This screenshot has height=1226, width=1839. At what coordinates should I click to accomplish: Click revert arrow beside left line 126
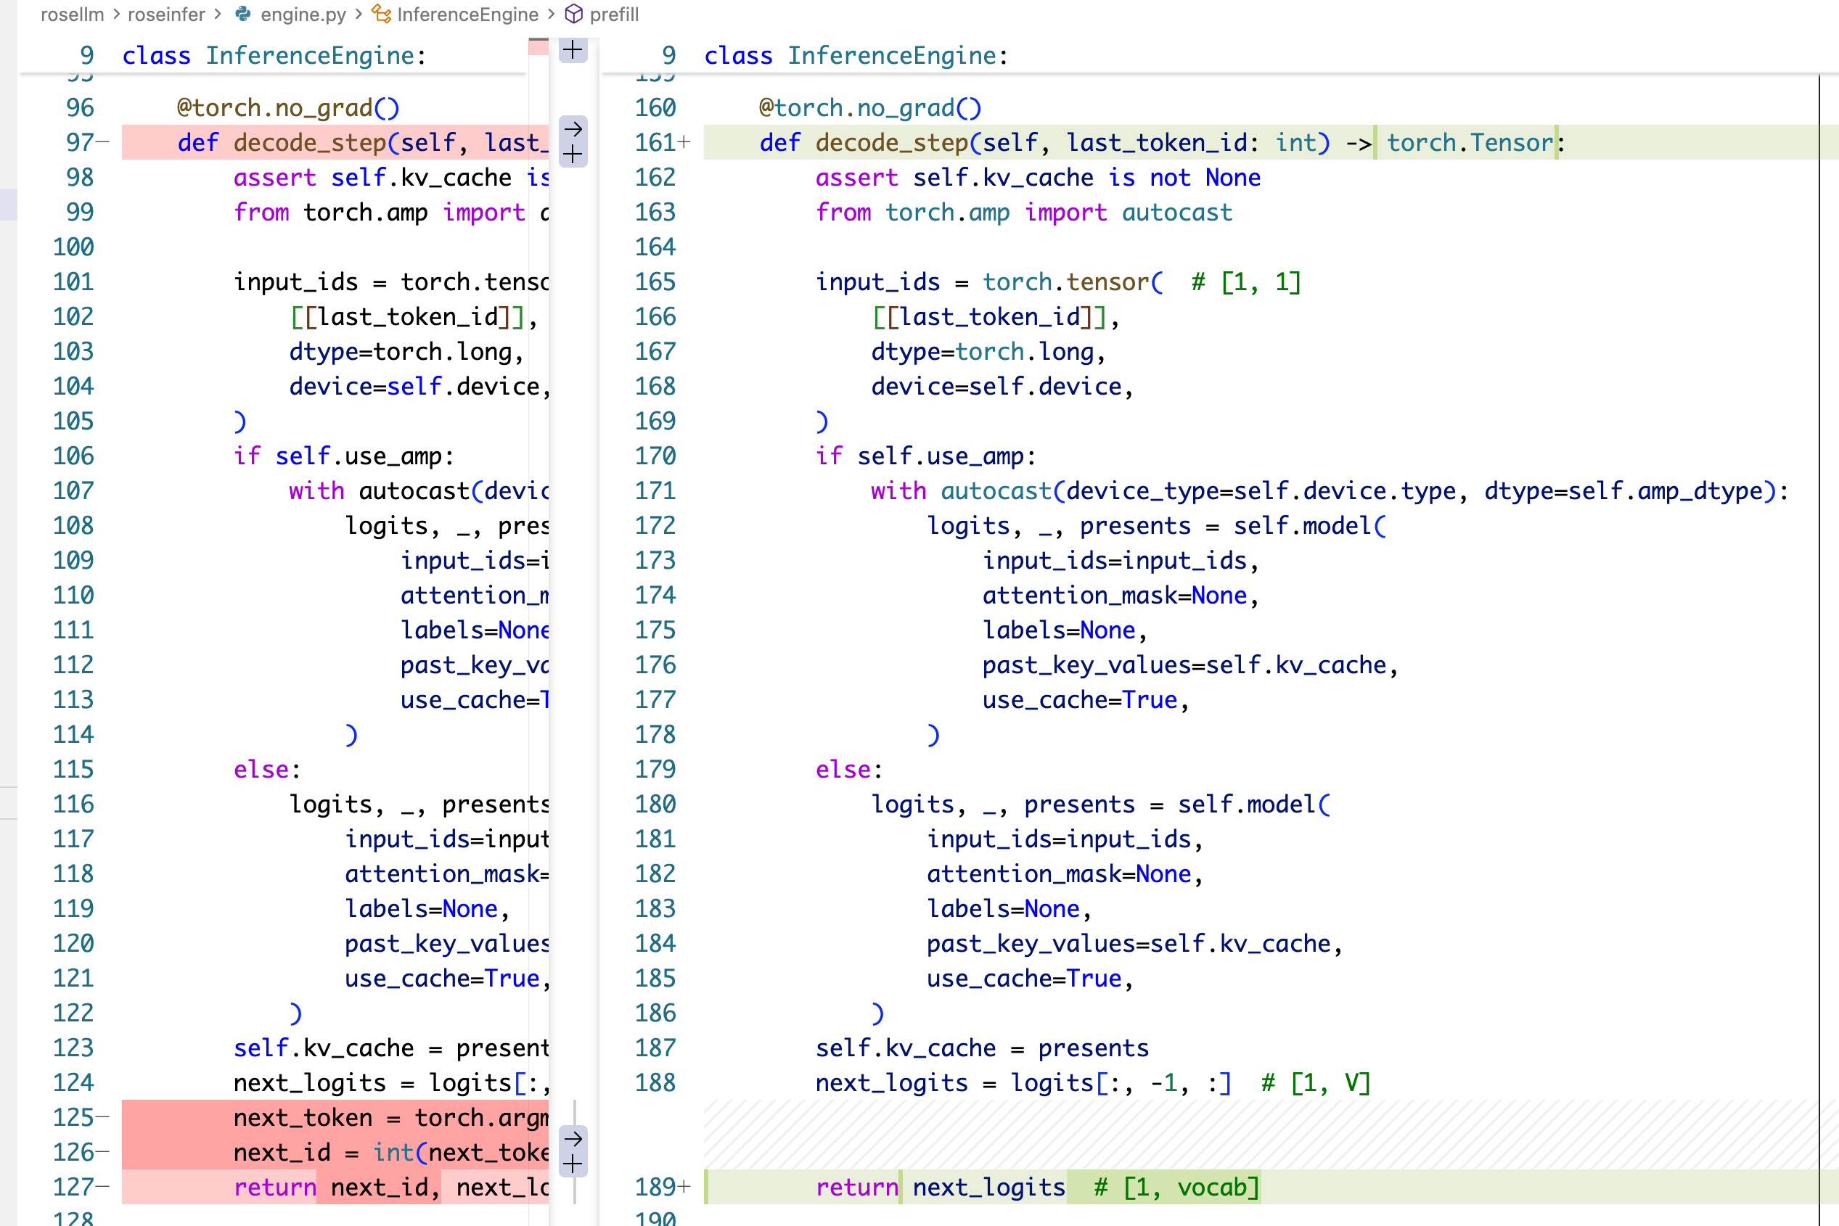tap(573, 1137)
